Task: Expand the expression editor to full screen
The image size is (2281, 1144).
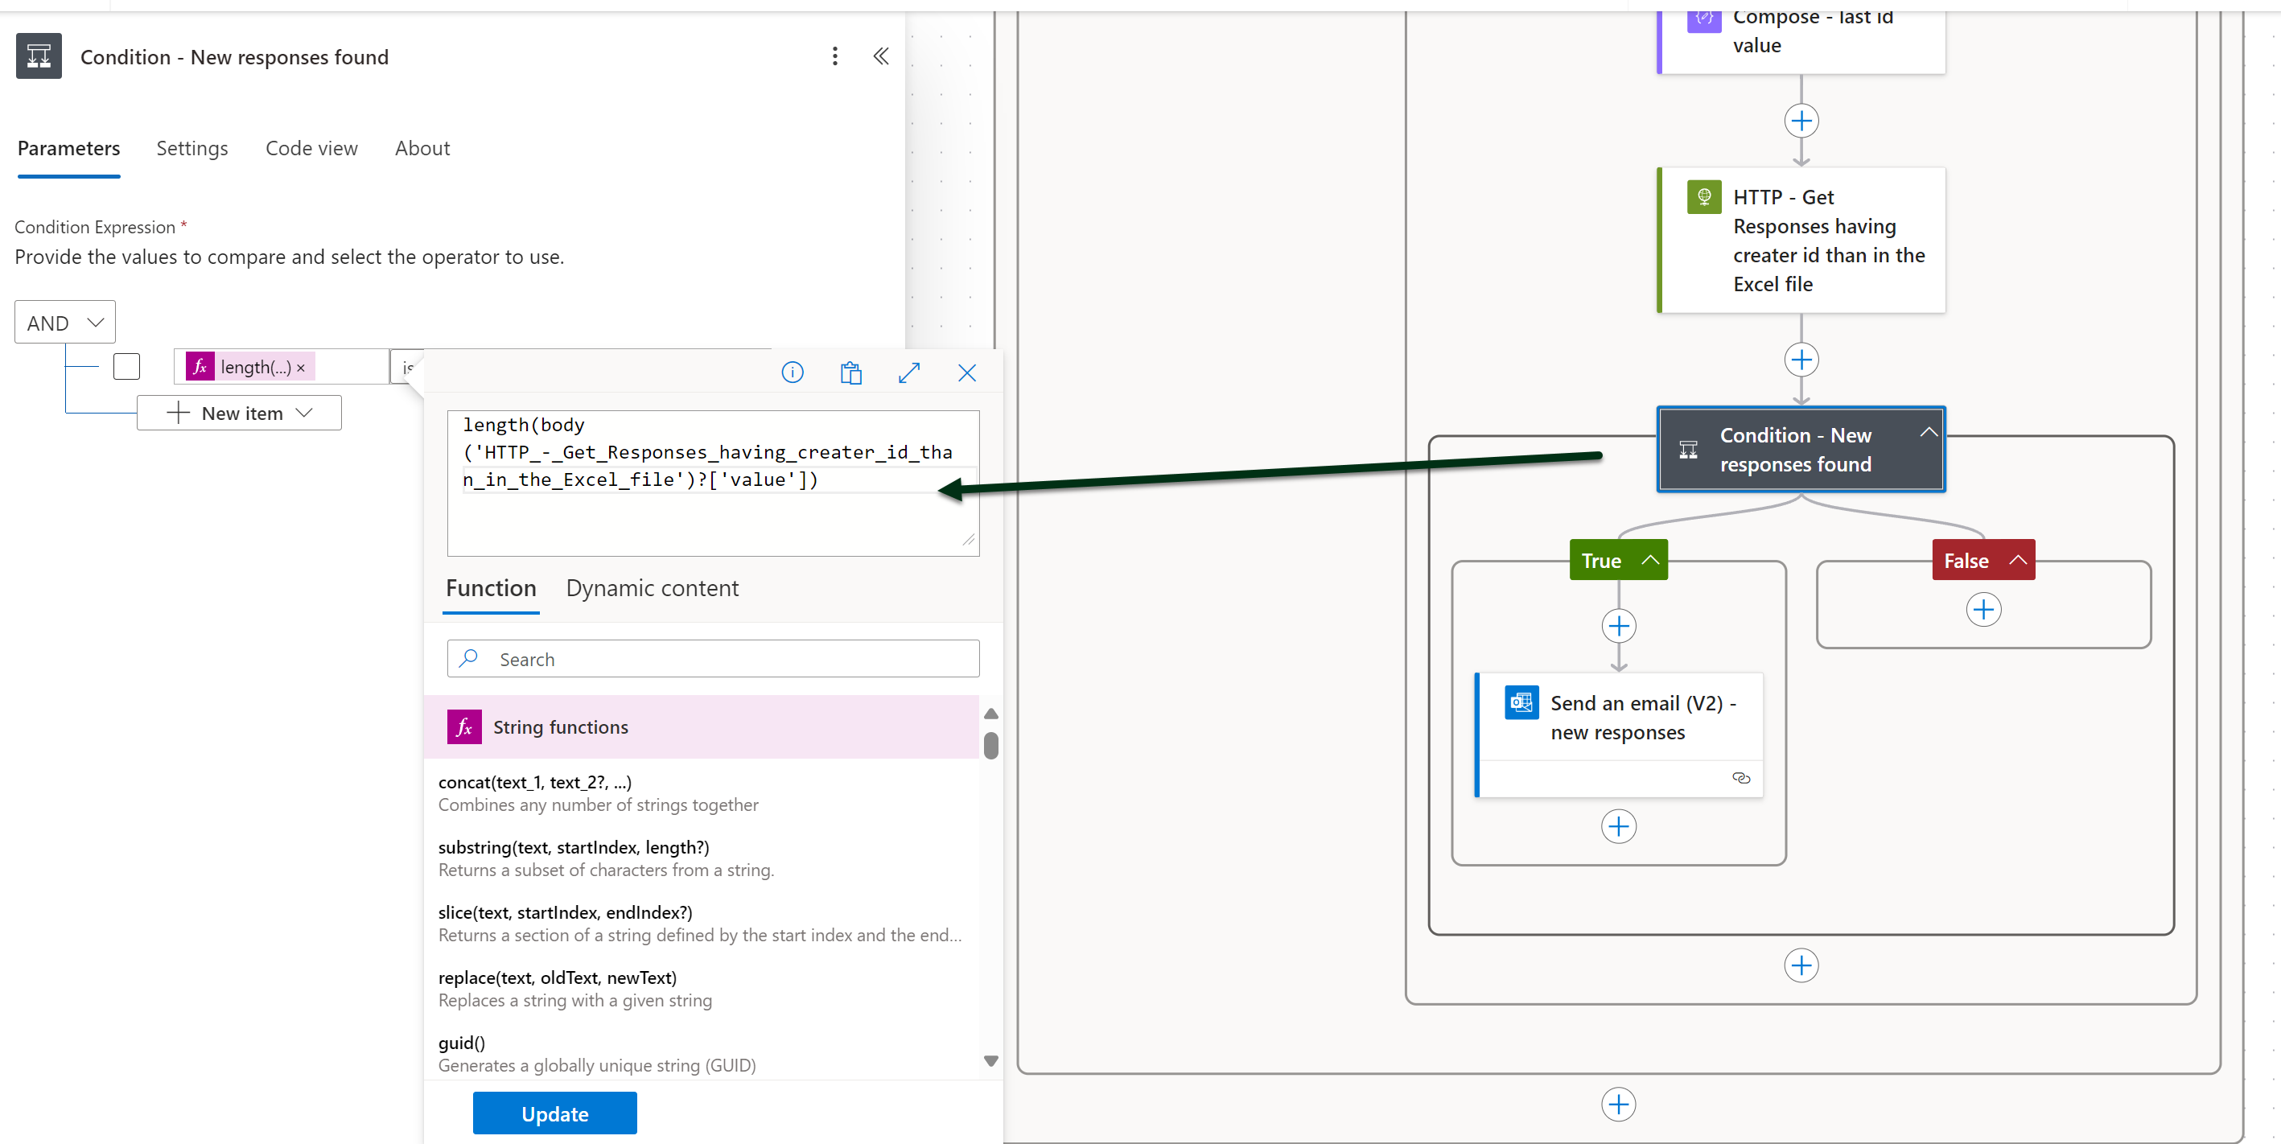Action: coord(908,372)
